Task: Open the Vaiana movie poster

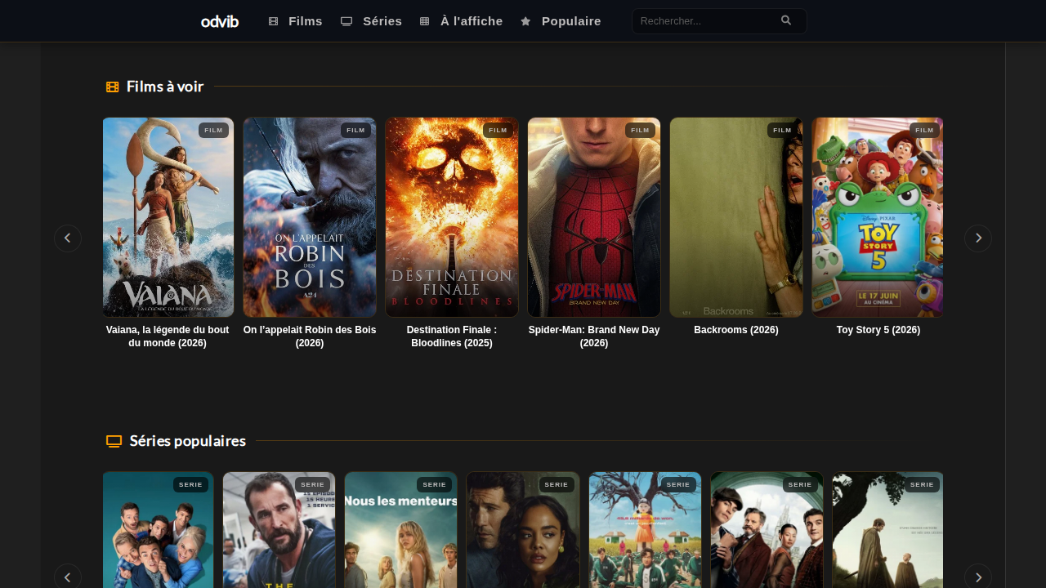Action: click(x=168, y=217)
